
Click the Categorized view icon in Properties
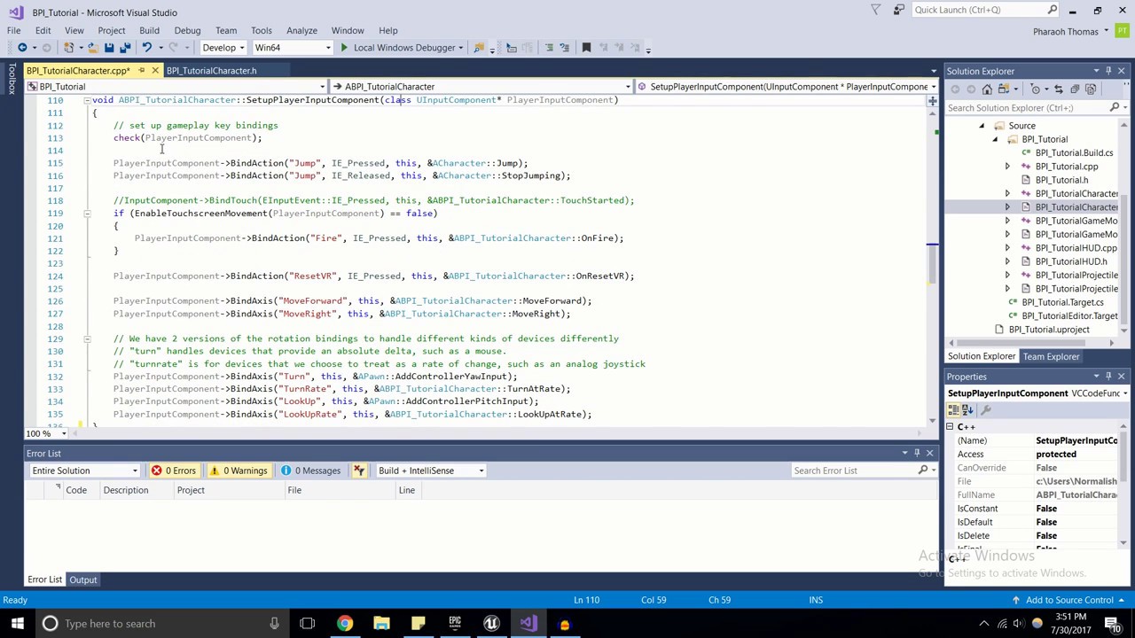tap(954, 410)
